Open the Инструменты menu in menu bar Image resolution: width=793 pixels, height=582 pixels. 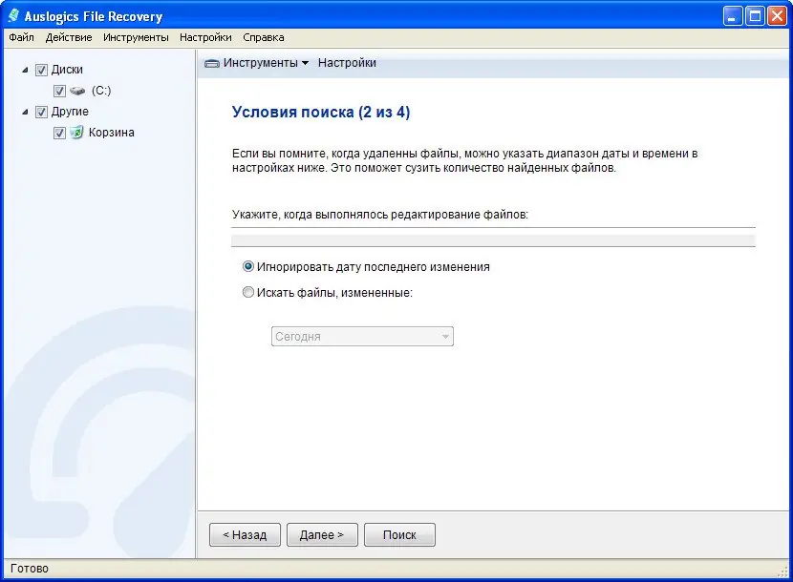[x=136, y=37]
